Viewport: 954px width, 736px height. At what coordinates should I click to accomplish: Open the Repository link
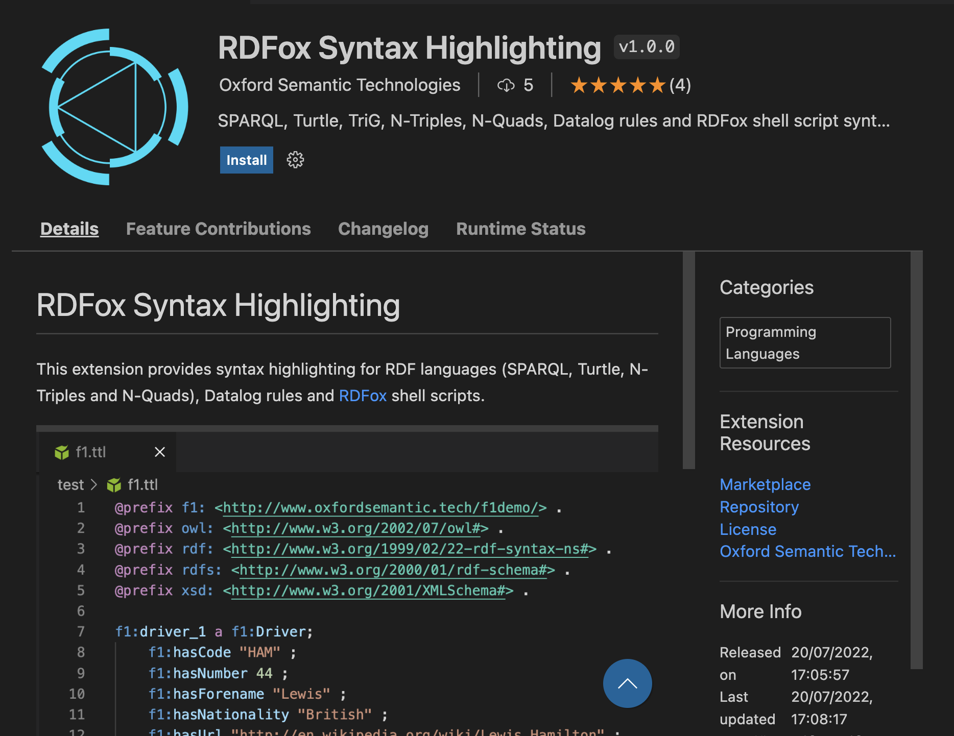point(759,506)
